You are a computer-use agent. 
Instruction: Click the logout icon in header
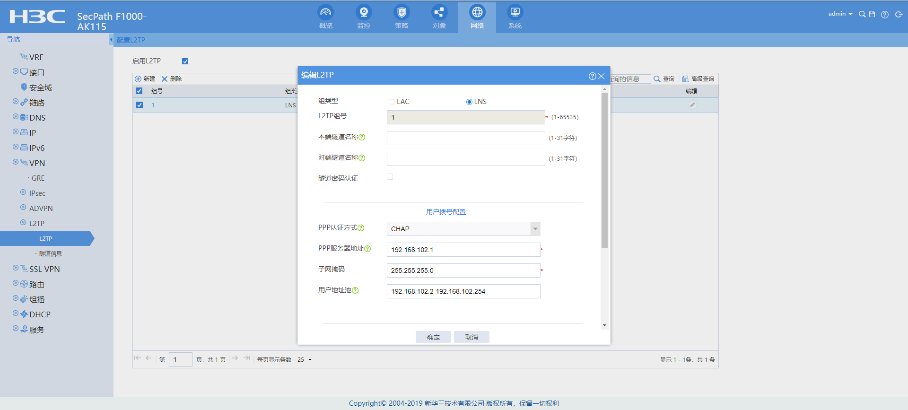point(899,15)
